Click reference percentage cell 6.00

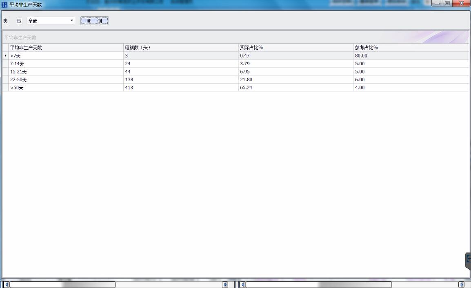[x=411, y=80]
